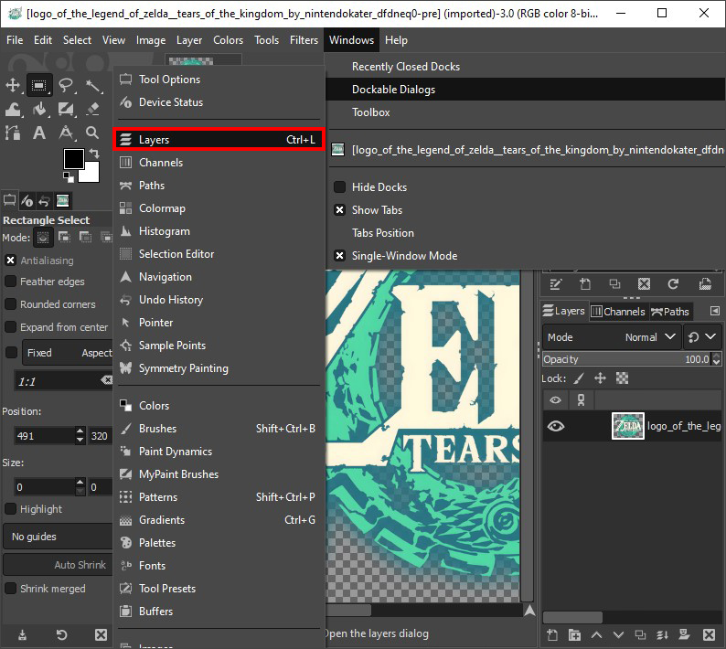The width and height of the screenshot is (726, 649).
Task: Select the Measure compass tool
Action: (x=66, y=133)
